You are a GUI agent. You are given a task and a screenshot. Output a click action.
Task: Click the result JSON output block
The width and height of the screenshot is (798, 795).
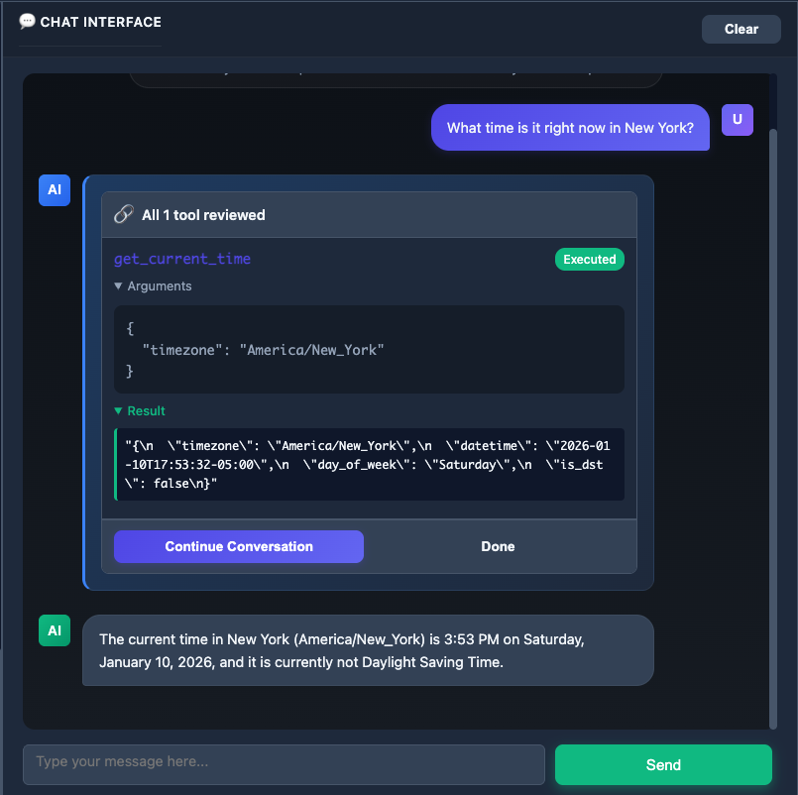pos(369,464)
